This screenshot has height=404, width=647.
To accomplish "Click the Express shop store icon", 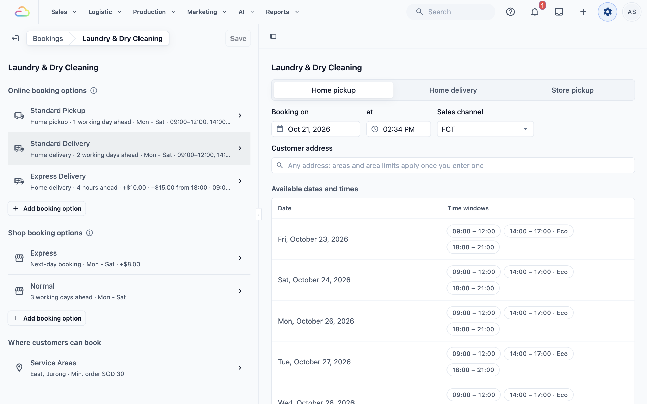I will coord(19,258).
